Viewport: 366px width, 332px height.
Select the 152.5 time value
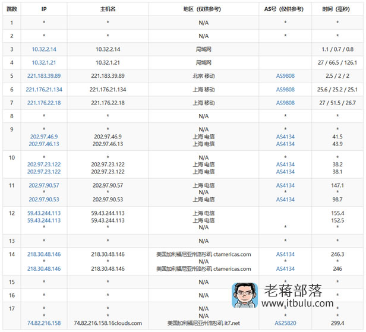click(337, 220)
